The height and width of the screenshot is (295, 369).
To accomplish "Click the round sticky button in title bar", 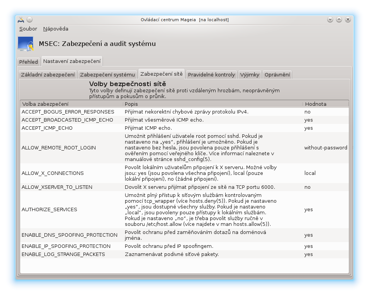I will (x=30, y=20).
